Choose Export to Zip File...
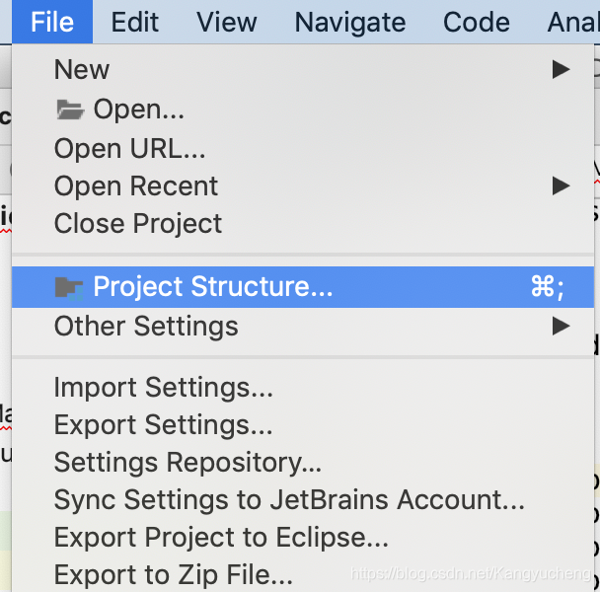 (x=173, y=574)
